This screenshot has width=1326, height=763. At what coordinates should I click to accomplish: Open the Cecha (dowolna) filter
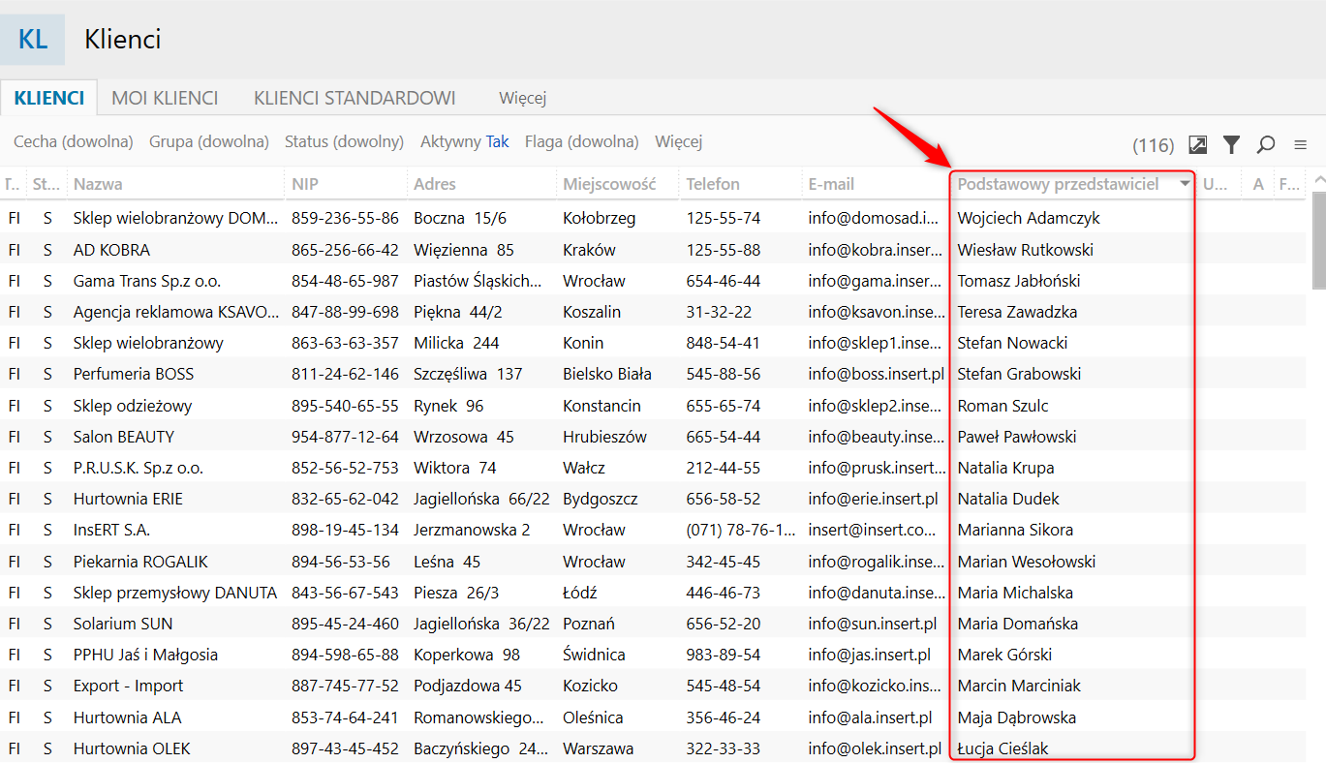coord(74,142)
